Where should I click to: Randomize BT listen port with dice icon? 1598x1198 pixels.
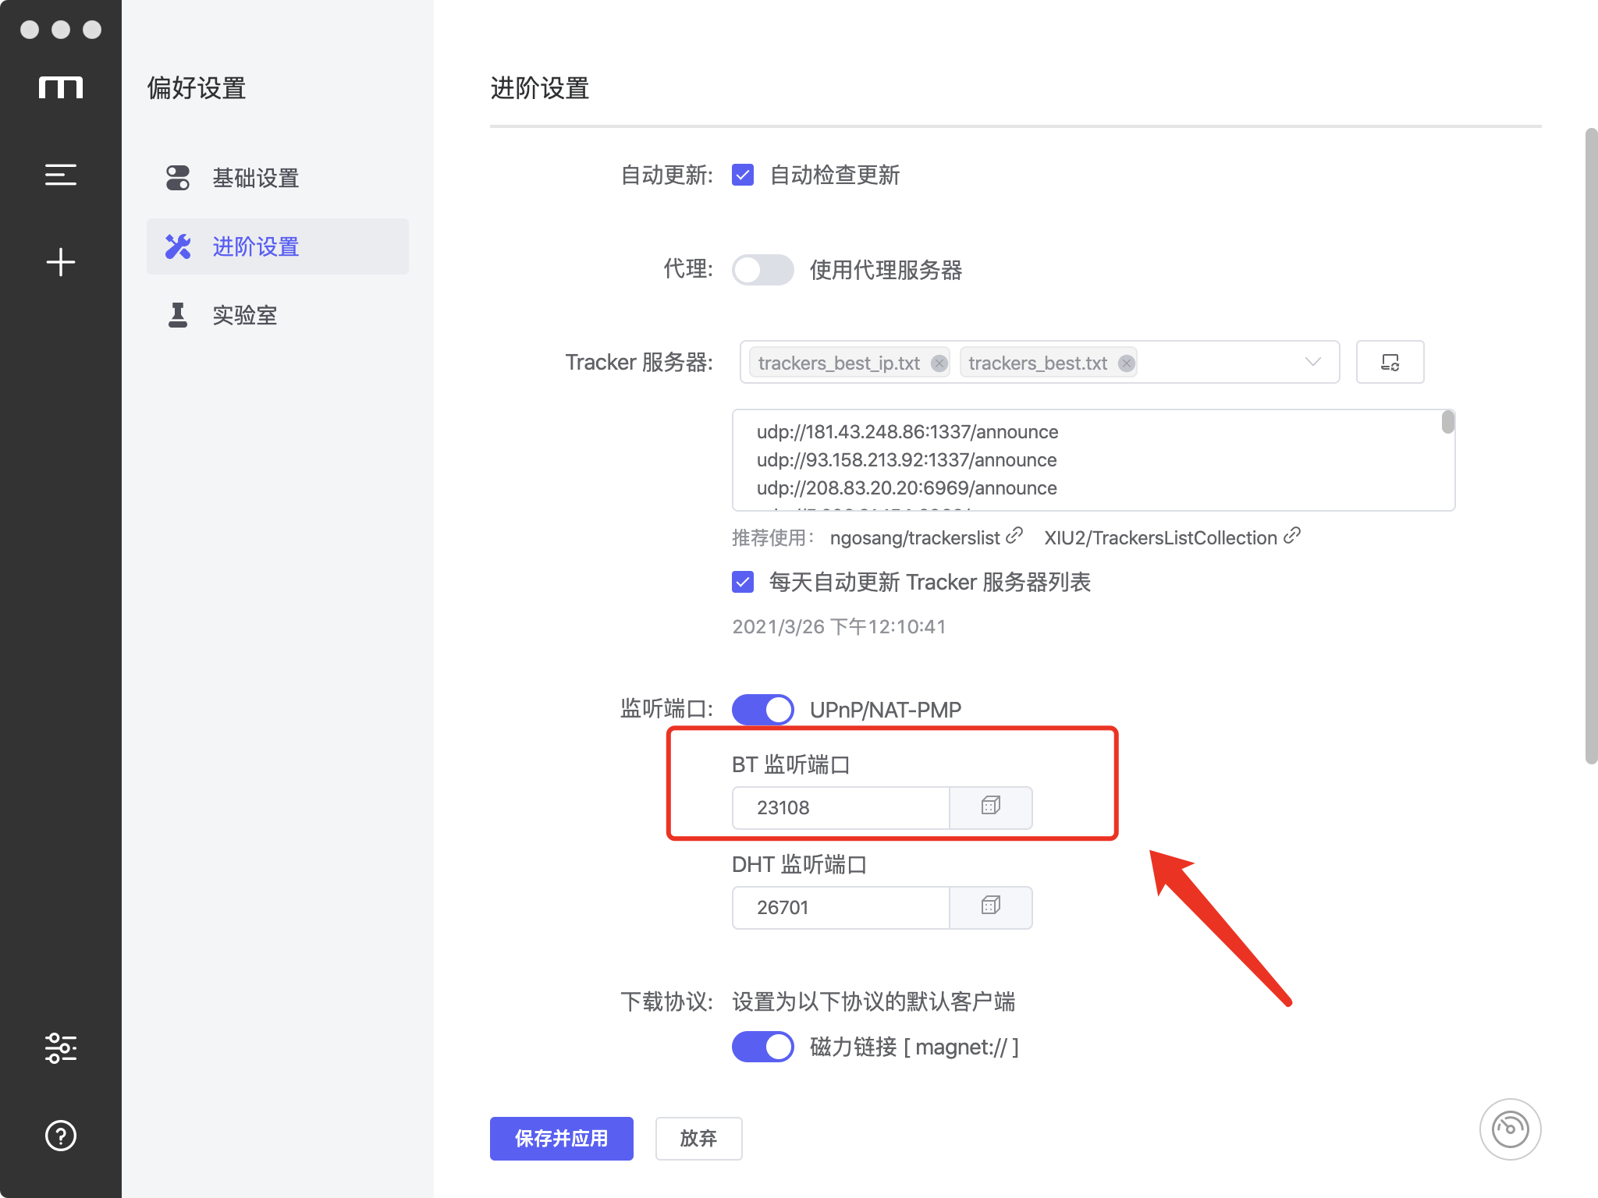pos(990,807)
